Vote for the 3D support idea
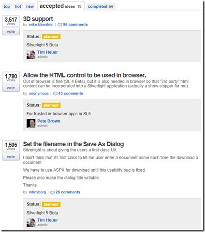This screenshot has height=232, width=205. pyautogui.click(x=11, y=31)
